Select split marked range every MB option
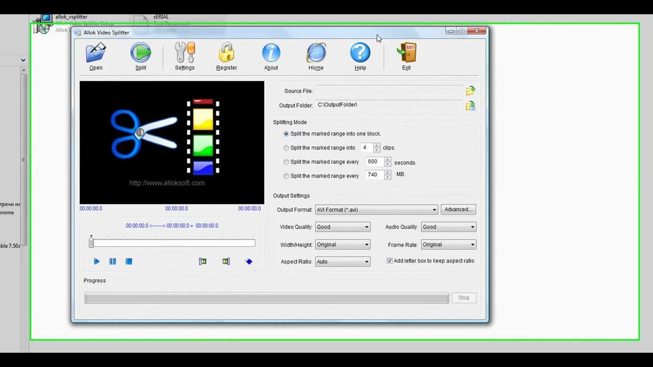Image resolution: width=653 pixels, height=367 pixels. coord(286,176)
